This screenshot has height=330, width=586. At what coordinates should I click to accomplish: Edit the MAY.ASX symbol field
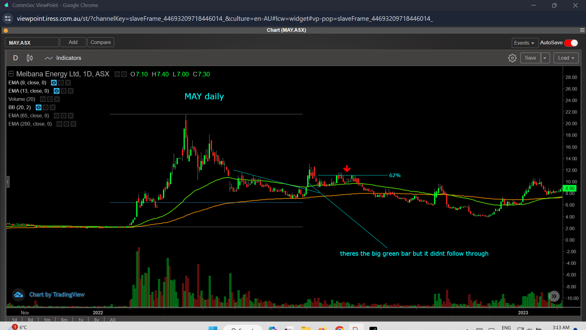pos(32,42)
